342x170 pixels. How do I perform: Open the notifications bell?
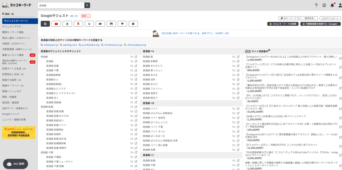pos(332,5)
